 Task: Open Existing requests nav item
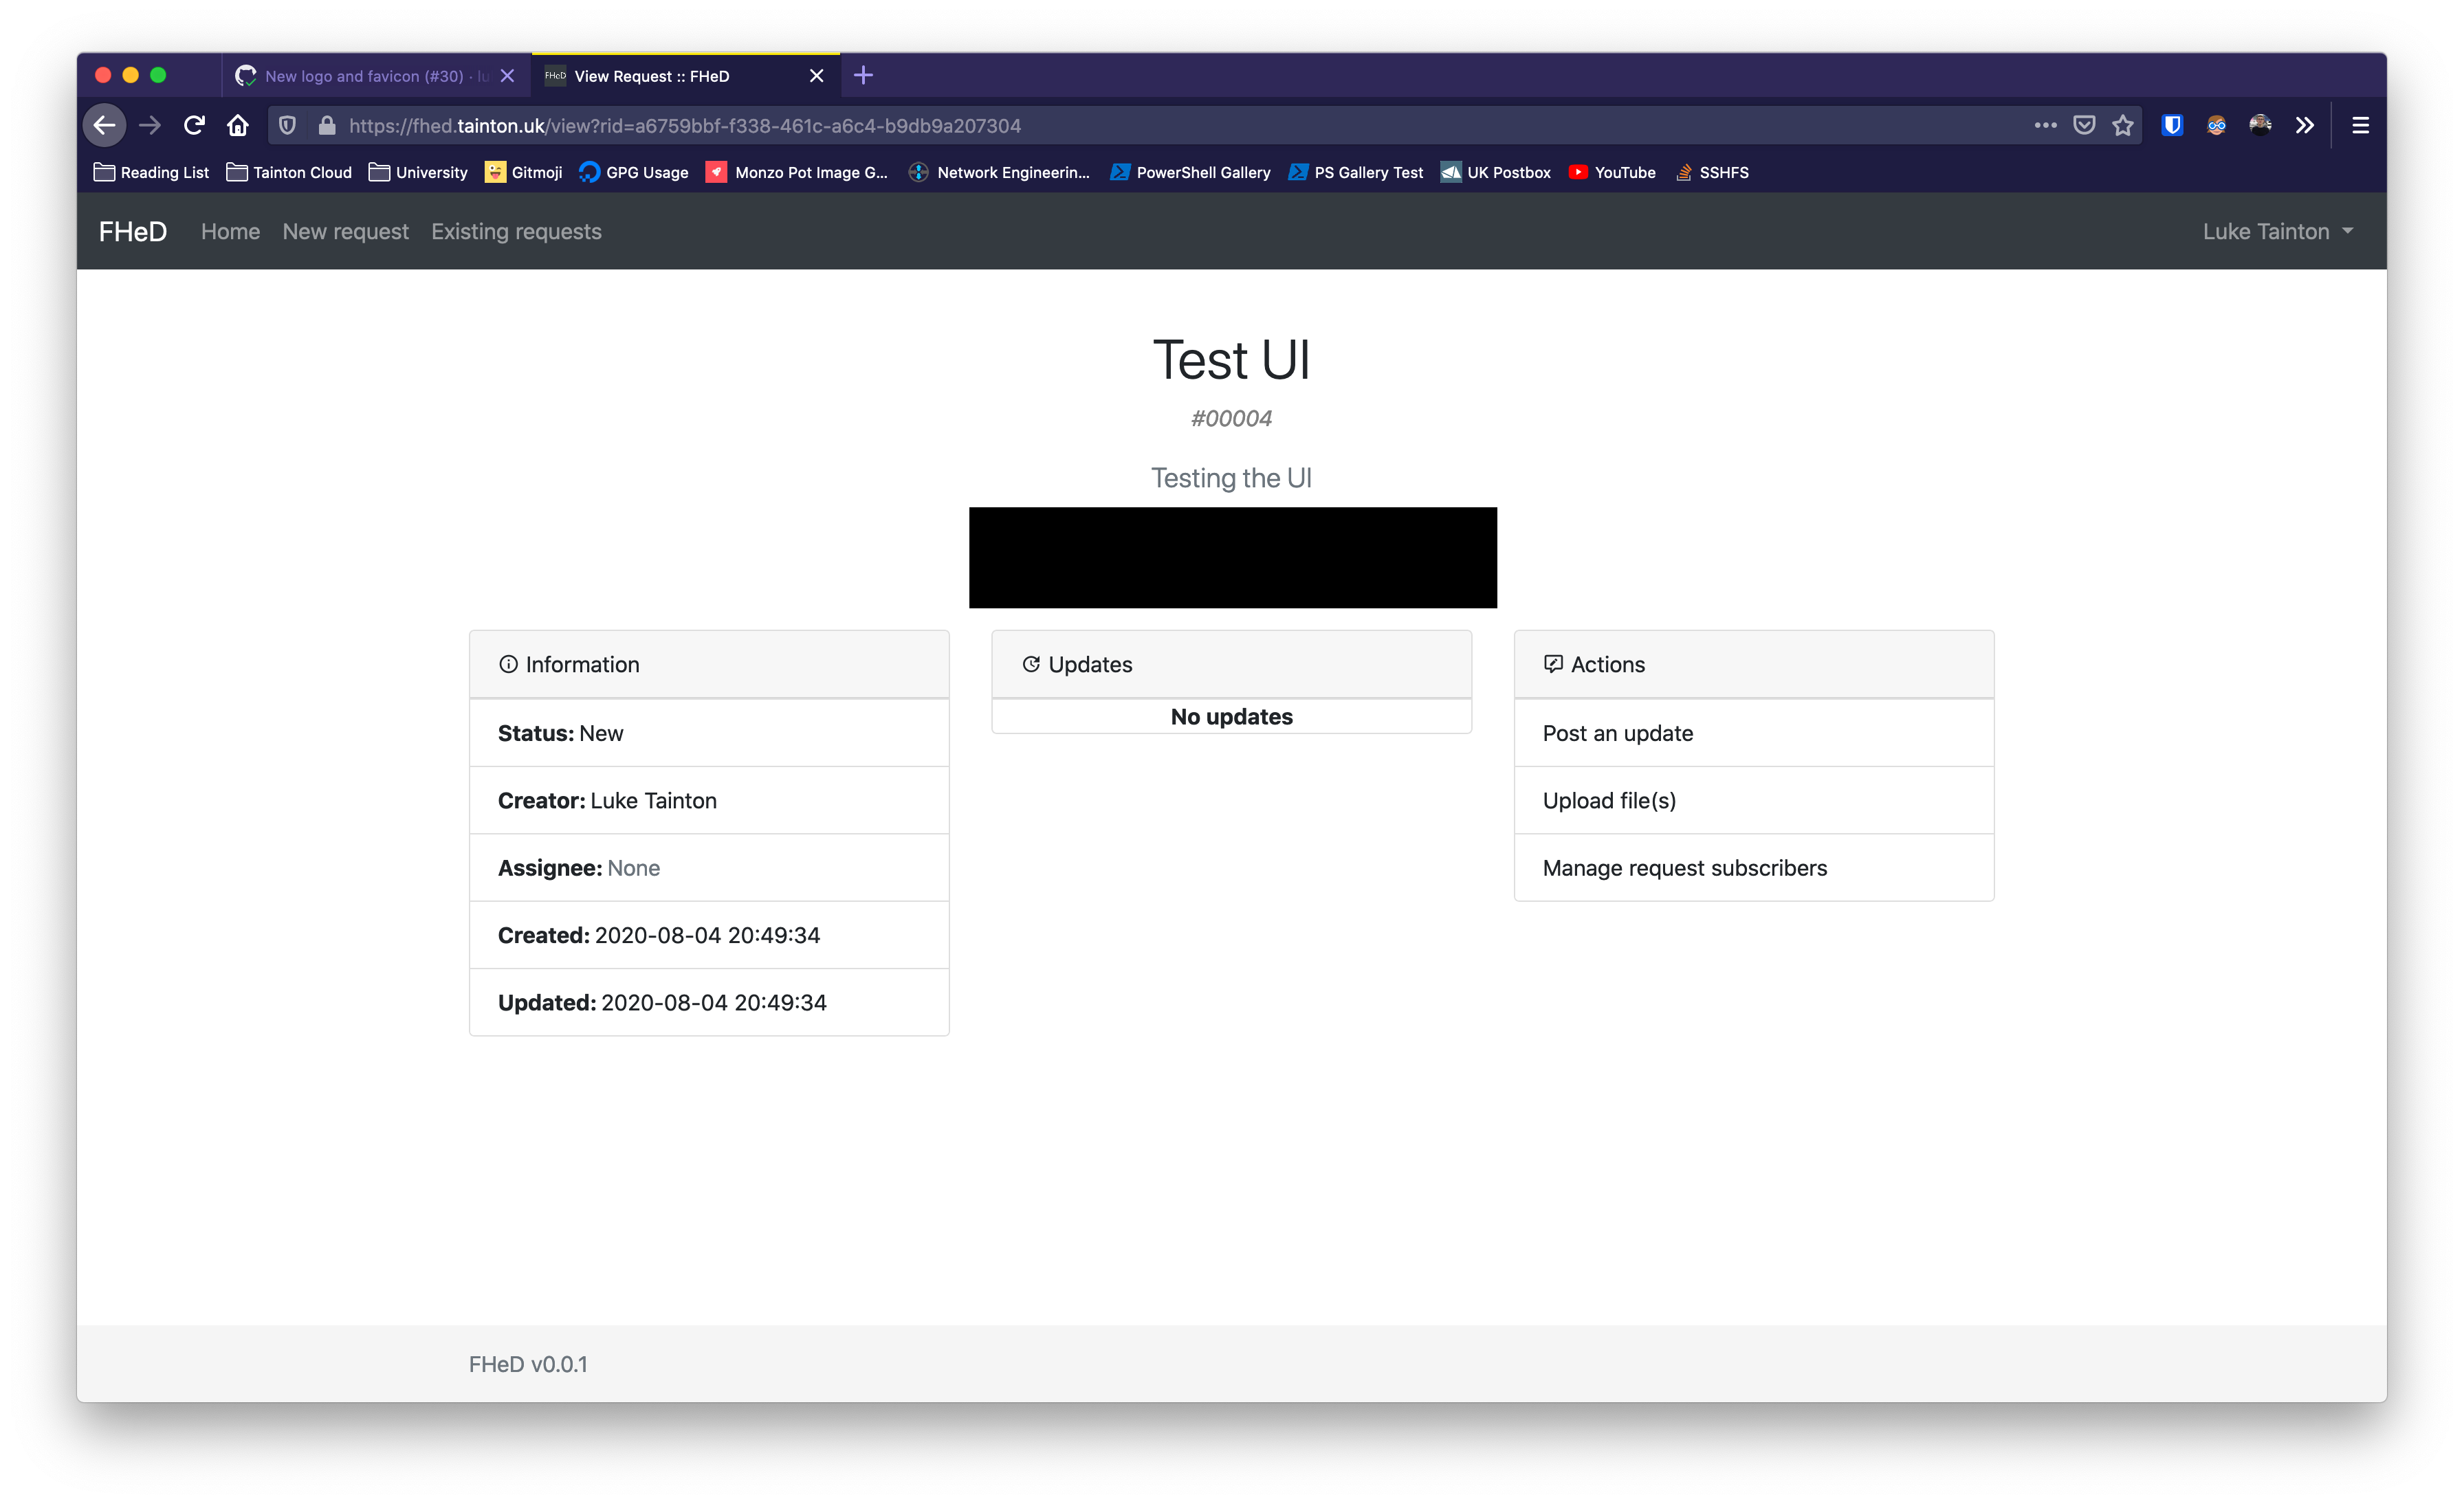[x=516, y=231]
